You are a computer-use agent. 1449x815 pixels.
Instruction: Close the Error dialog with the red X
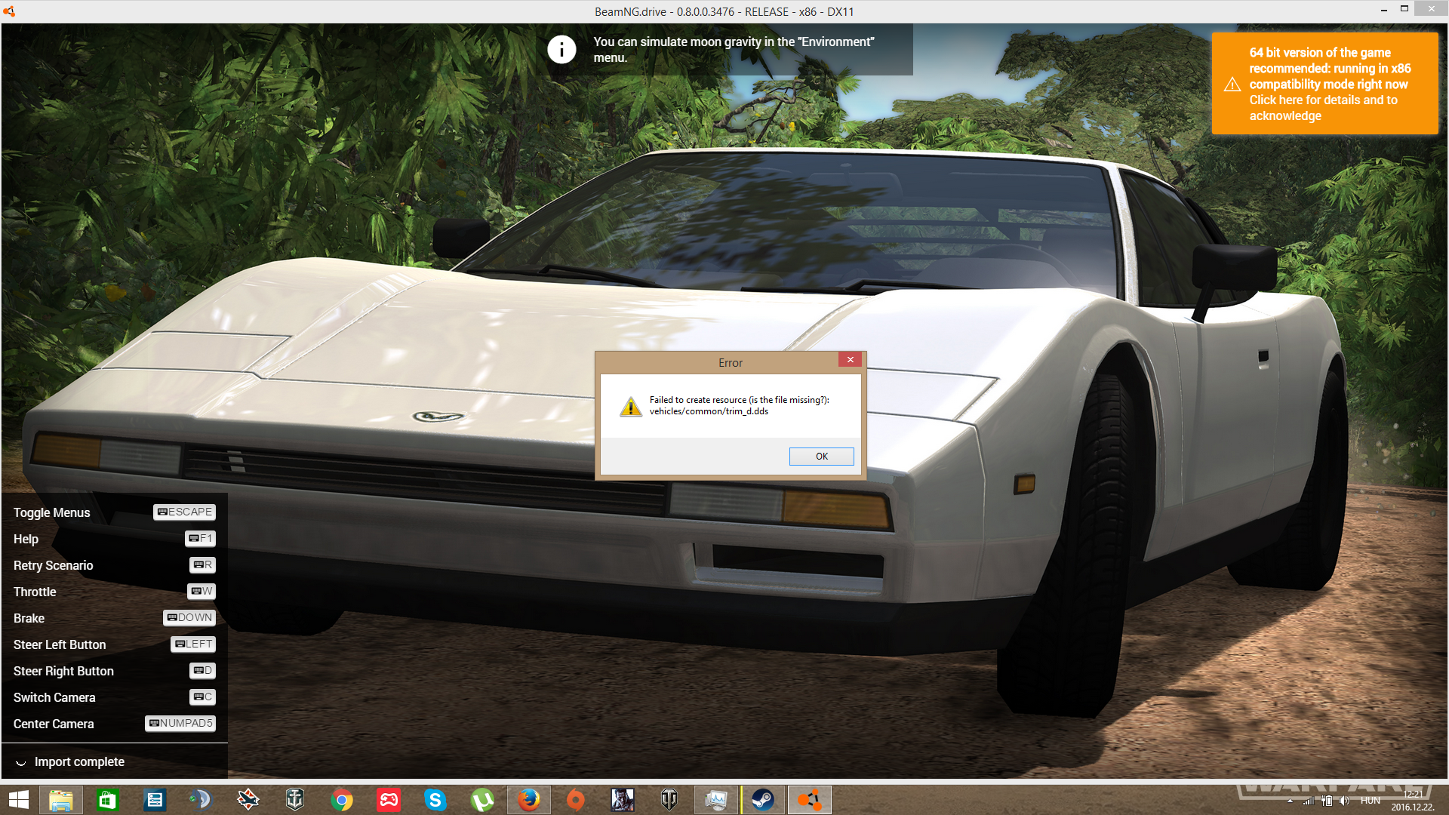851,360
